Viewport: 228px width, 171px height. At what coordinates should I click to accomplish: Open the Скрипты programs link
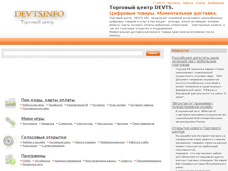coord(126,161)
